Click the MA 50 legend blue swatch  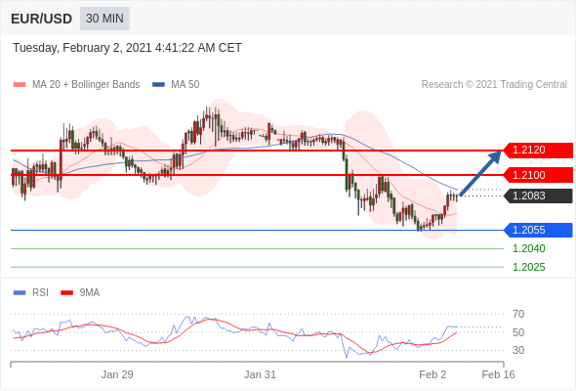tap(158, 85)
